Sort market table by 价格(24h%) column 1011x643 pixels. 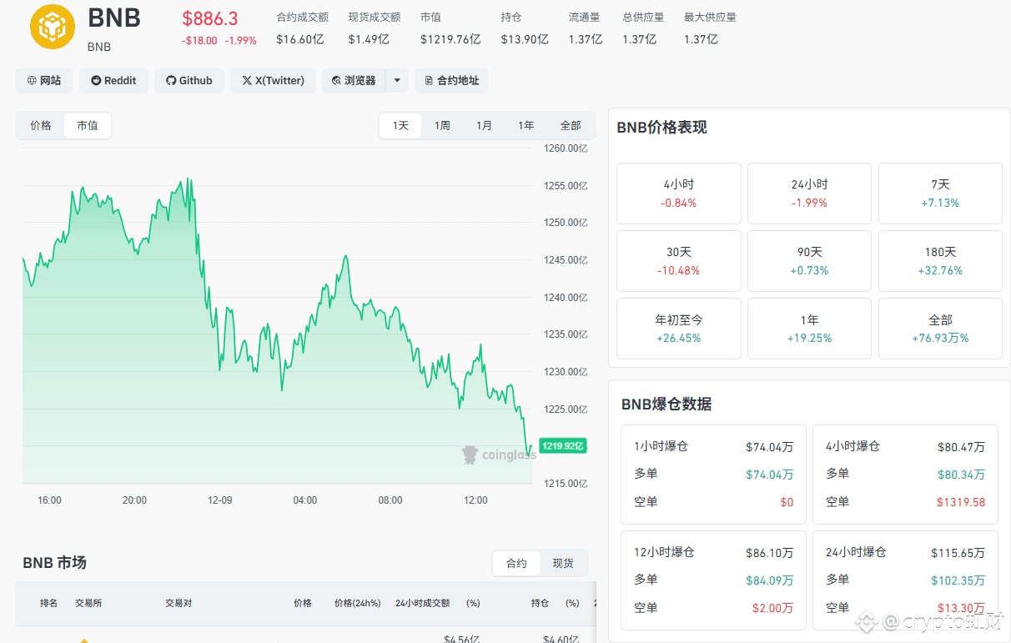click(x=357, y=603)
